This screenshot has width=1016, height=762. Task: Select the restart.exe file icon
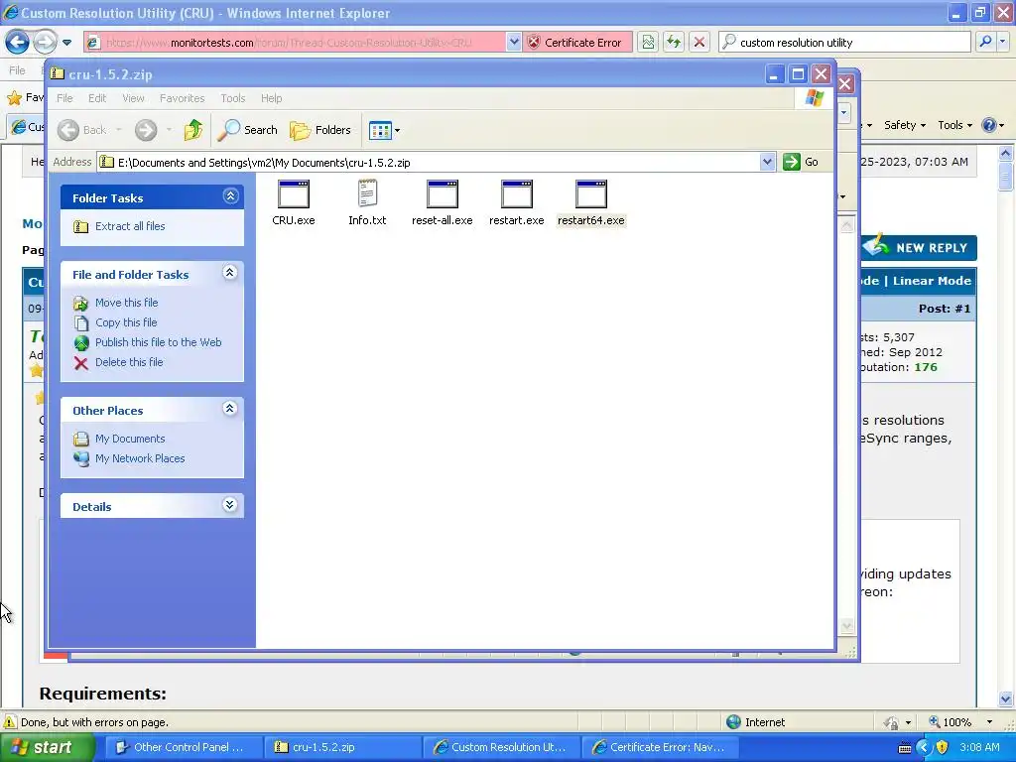click(516, 194)
